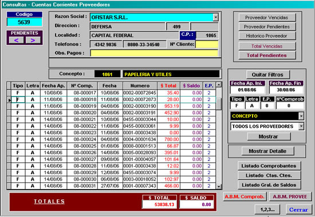315x217 pixels.
Task: Click the $ Total column header
Action: (168, 86)
